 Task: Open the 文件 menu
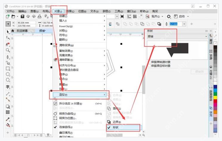click(10, 11)
